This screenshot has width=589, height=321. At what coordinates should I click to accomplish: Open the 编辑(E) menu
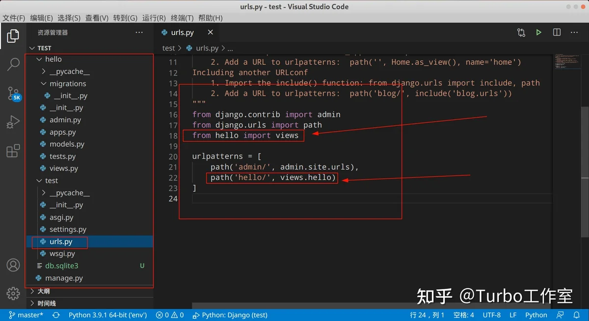[x=41, y=18]
